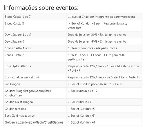145x130 pixels.
Task: Select the '1 Box of Kundun +4' reward cell
Action: (x=104, y=122)
